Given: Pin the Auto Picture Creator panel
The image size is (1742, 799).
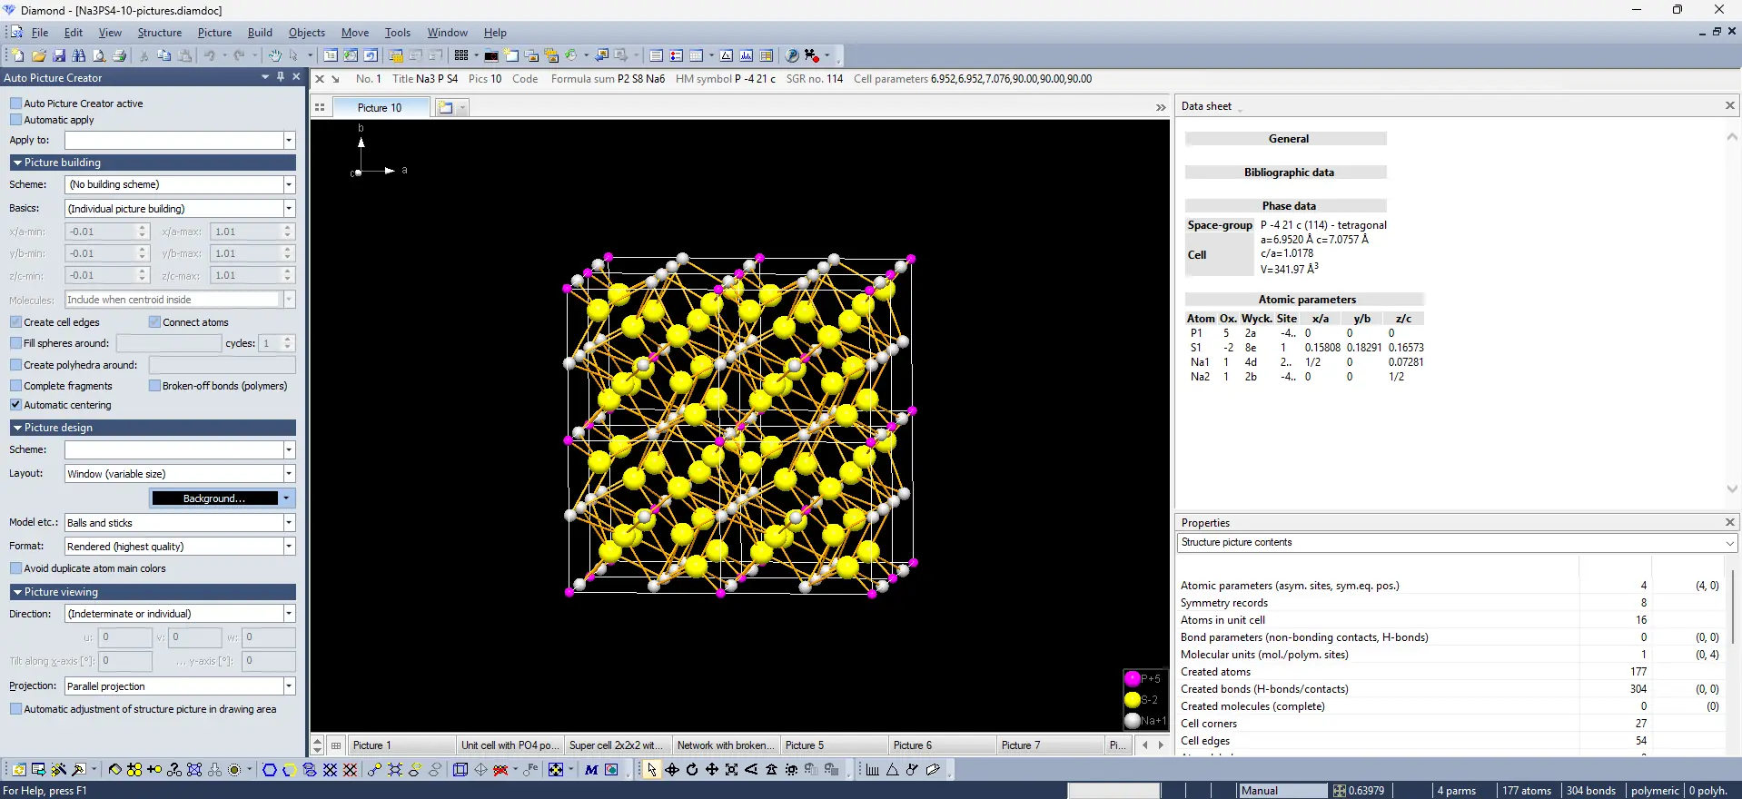Looking at the screenshot, I should tap(281, 77).
